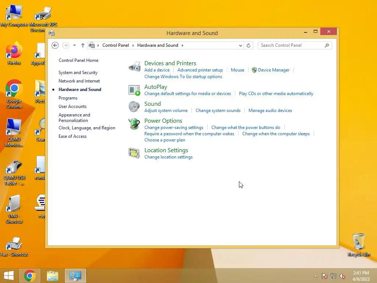This screenshot has width=377, height=283.
Task: Click Change power-saving settings link
Action: pos(174,127)
